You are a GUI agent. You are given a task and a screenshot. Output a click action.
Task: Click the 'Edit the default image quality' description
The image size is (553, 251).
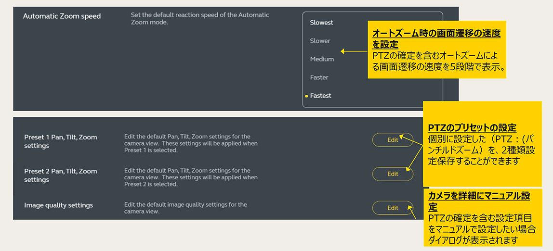pos(185,208)
